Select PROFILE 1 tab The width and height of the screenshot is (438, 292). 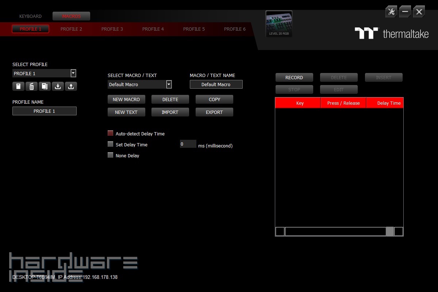click(x=31, y=29)
